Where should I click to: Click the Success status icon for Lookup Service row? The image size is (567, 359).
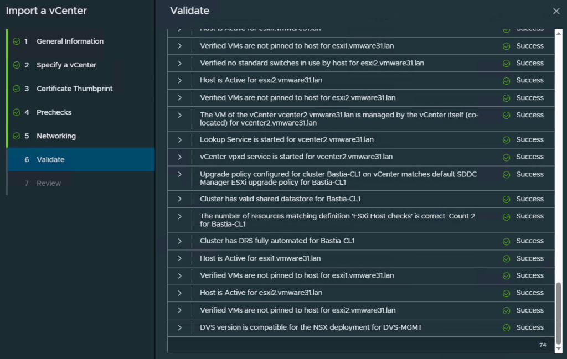coord(506,140)
